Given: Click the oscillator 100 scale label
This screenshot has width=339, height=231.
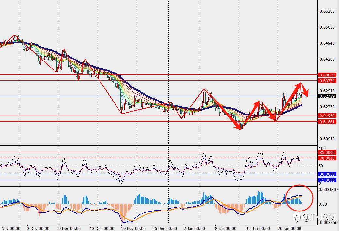Looking at the screenshot, I should (322, 148).
